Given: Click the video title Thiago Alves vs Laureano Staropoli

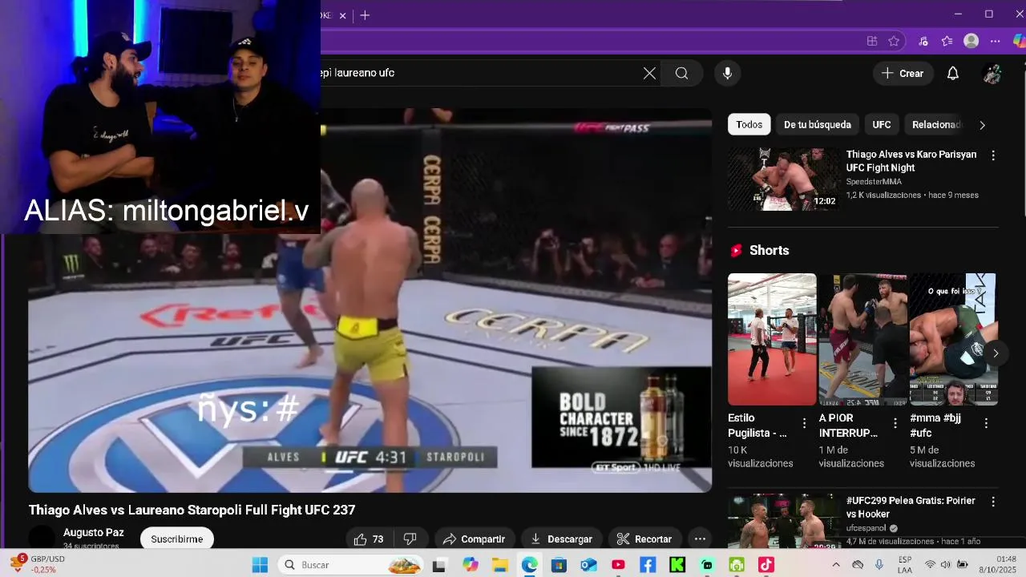Looking at the screenshot, I should pyautogui.click(x=192, y=510).
